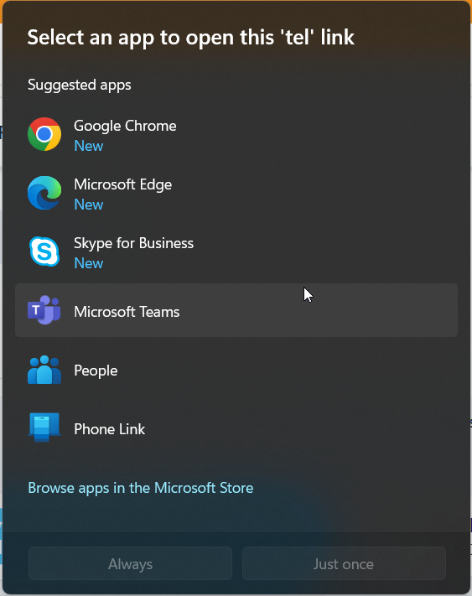Select the 'Phone Link' entry text
The width and height of the screenshot is (472, 596).
pyautogui.click(x=110, y=429)
